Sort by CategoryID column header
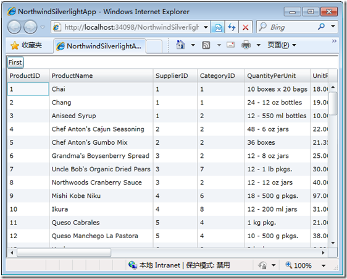 pos(221,76)
